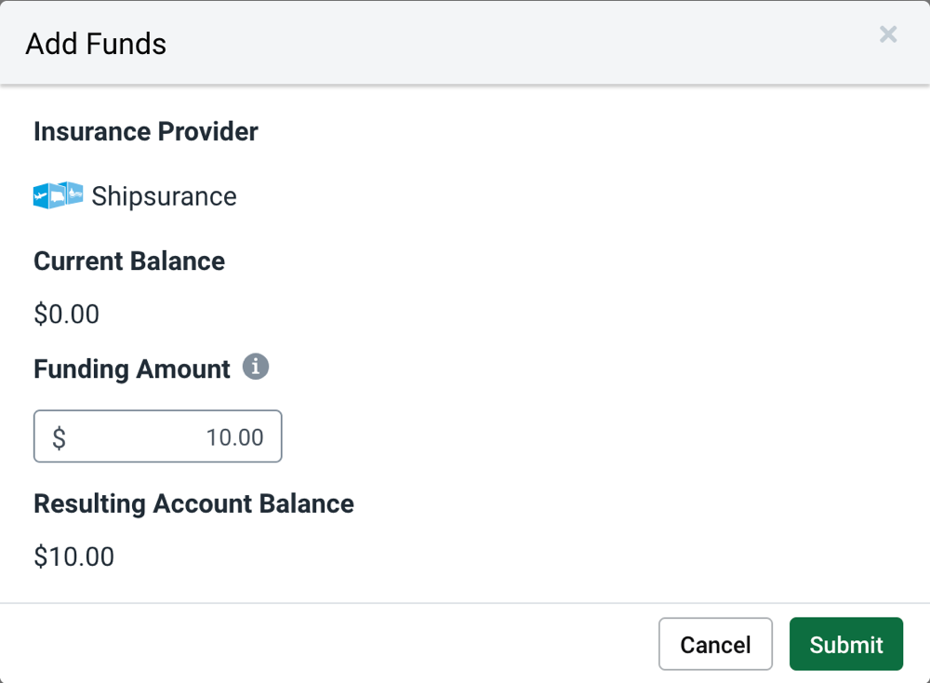
Task: Click the $0.00 current balance text
Action: pos(66,314)
